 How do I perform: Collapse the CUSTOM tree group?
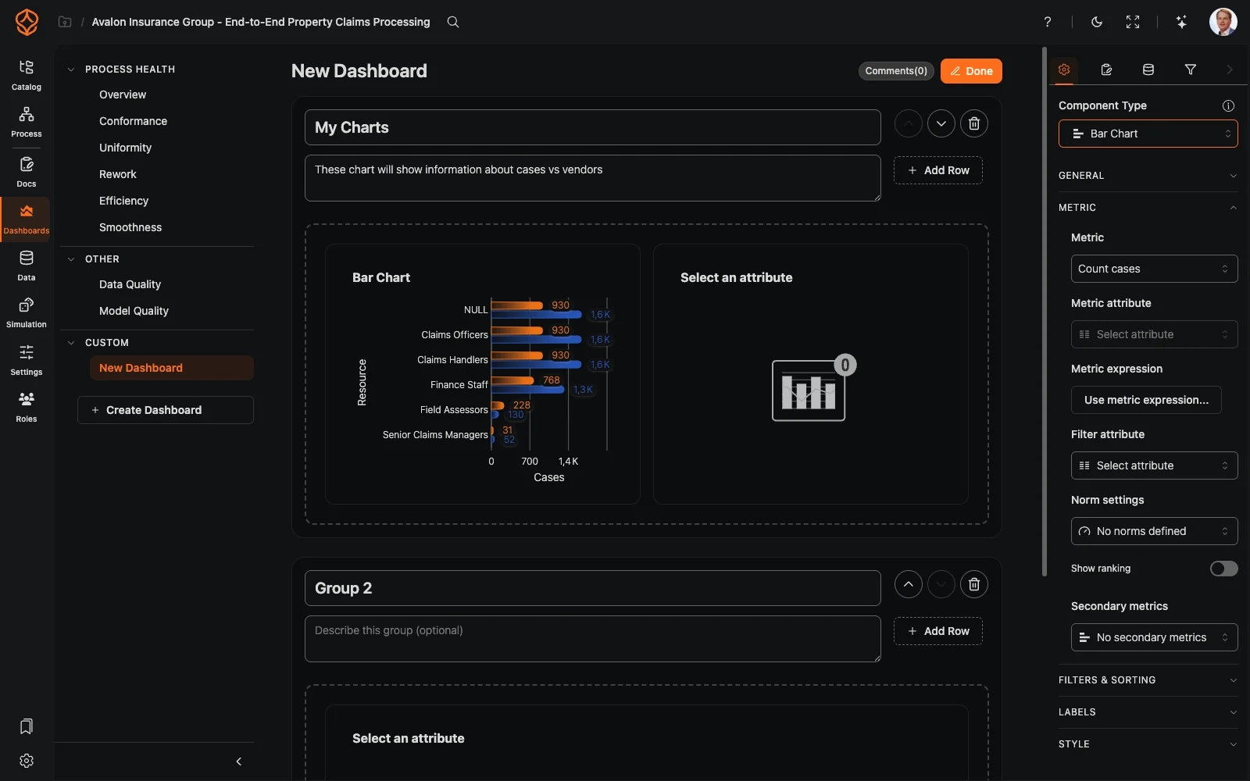[71, 343]
